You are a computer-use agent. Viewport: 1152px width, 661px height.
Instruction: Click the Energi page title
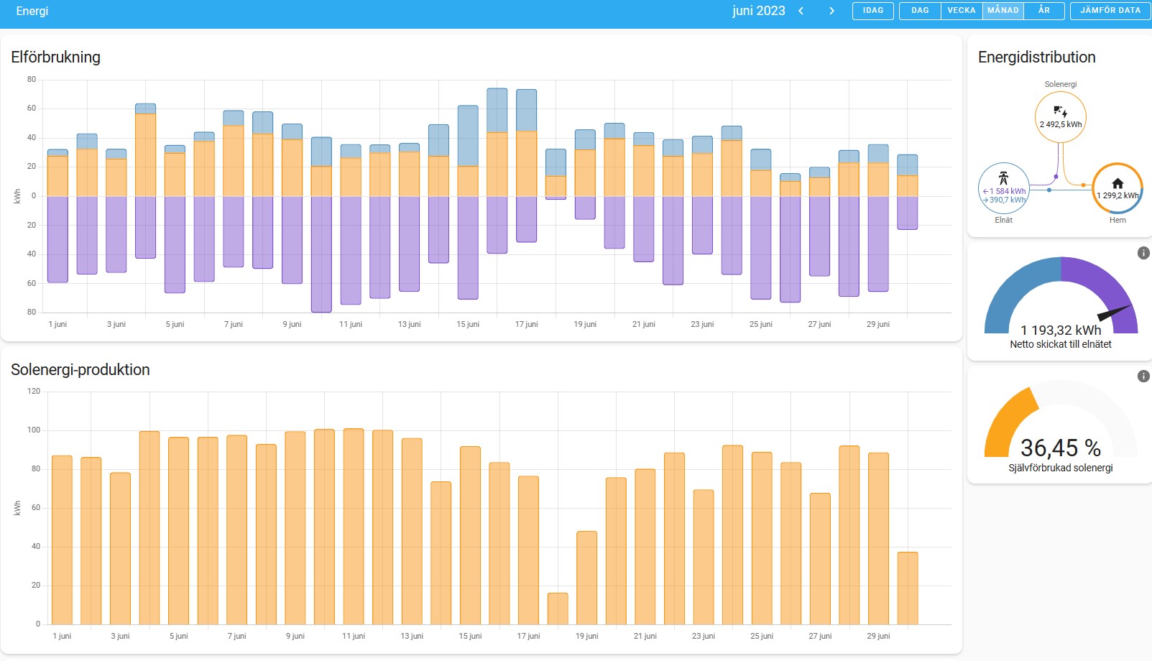click(32, 11)
